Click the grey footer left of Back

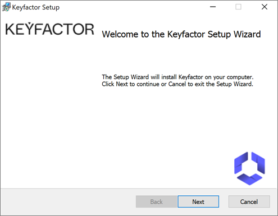[x=69, y=202]
